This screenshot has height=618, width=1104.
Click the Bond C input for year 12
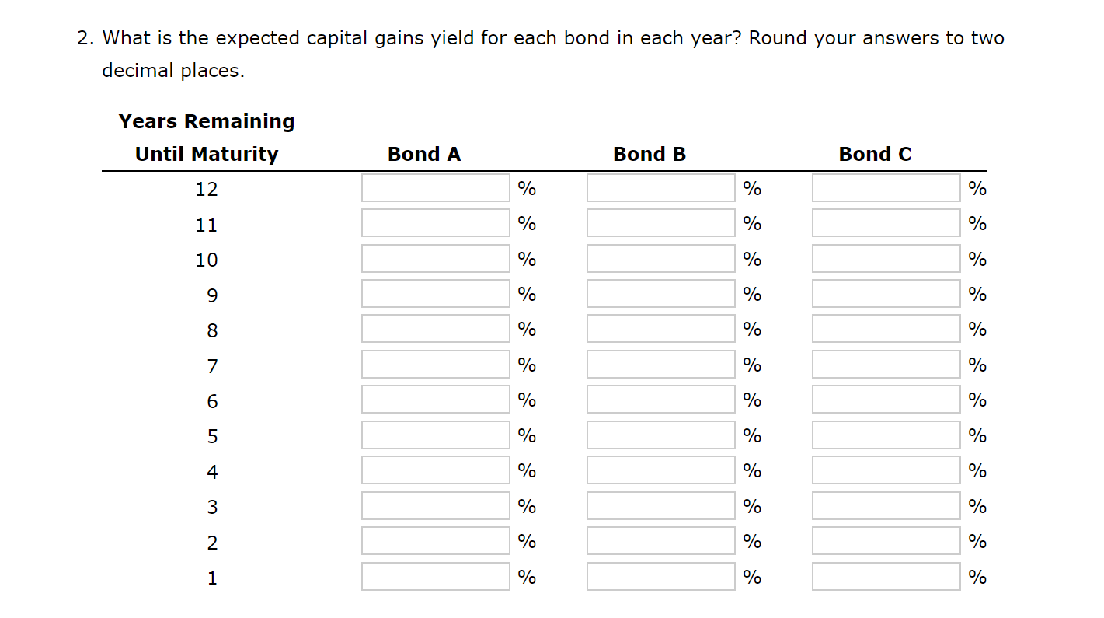click(x=885, y=187)
